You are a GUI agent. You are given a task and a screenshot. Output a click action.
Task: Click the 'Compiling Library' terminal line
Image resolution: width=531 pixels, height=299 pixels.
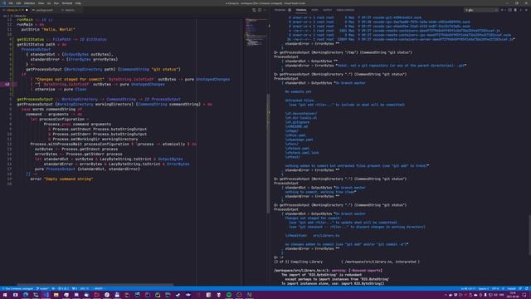coord(347,262)
